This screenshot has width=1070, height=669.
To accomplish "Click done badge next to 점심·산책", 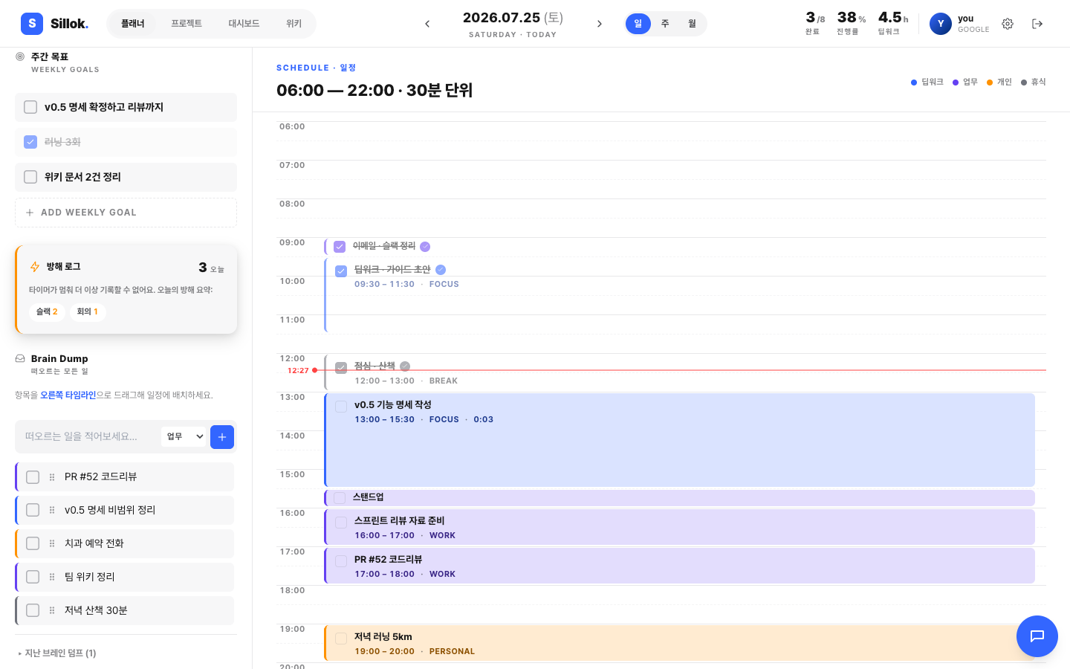I will click(x=405, y=366).
